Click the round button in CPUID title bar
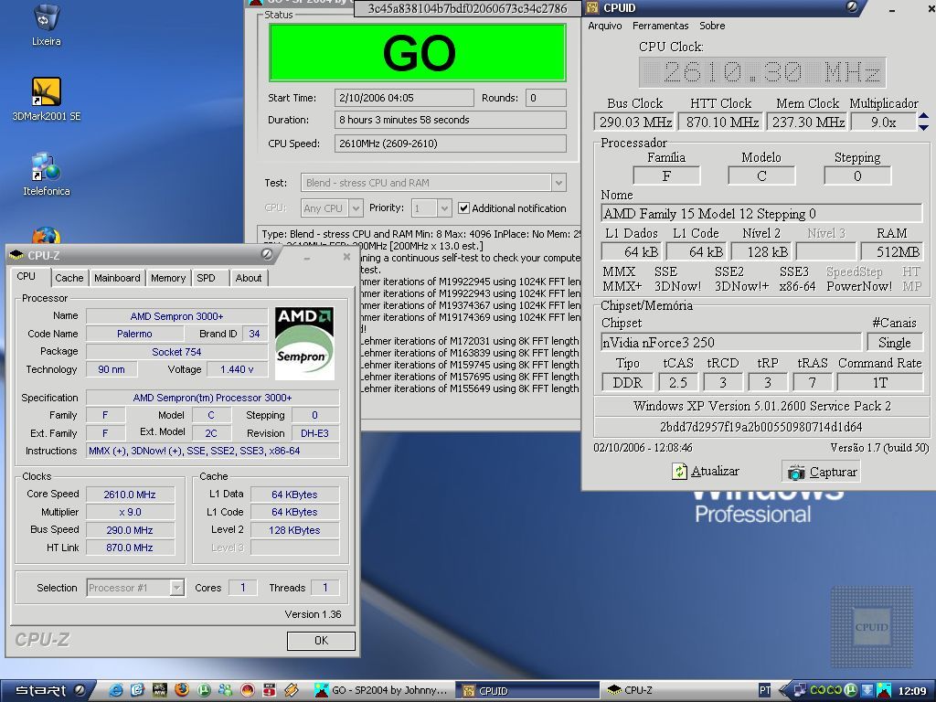Image resolution: width=936 pixels, height=702 pixels. [x=852, y=6]
